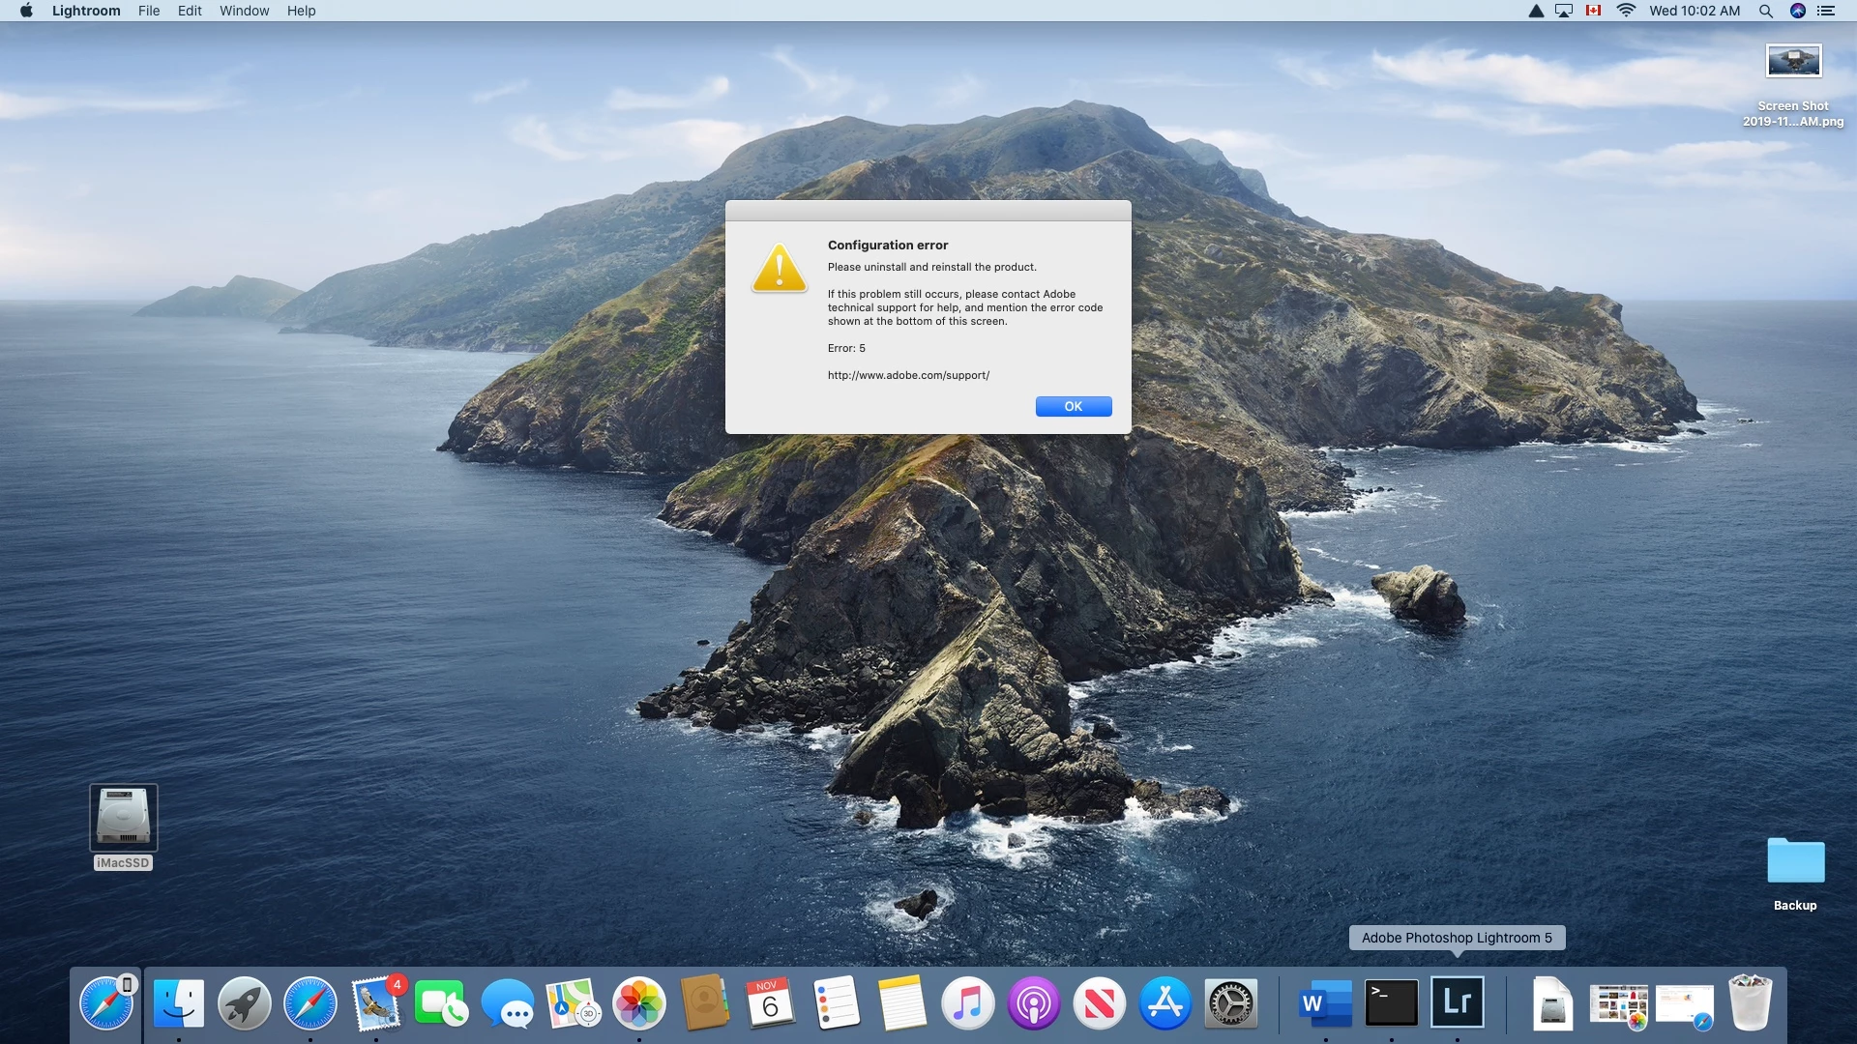Open the Lightroom icon in the Dock
The height and width of the screenshot is (1044, 1857).
pyautogui.click(x=1457, y=1003)
